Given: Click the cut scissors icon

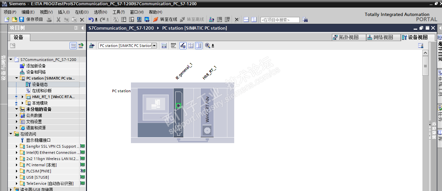Looking at the screenshot, I should tap(59, 20).
